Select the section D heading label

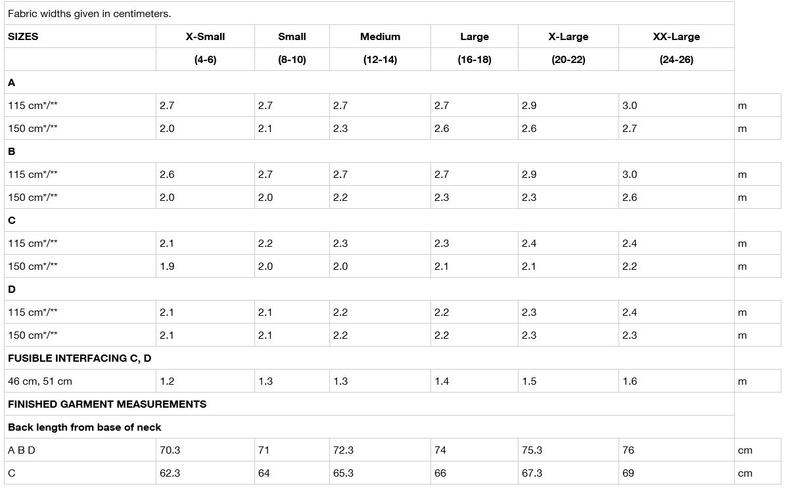(x=12, y=290)
